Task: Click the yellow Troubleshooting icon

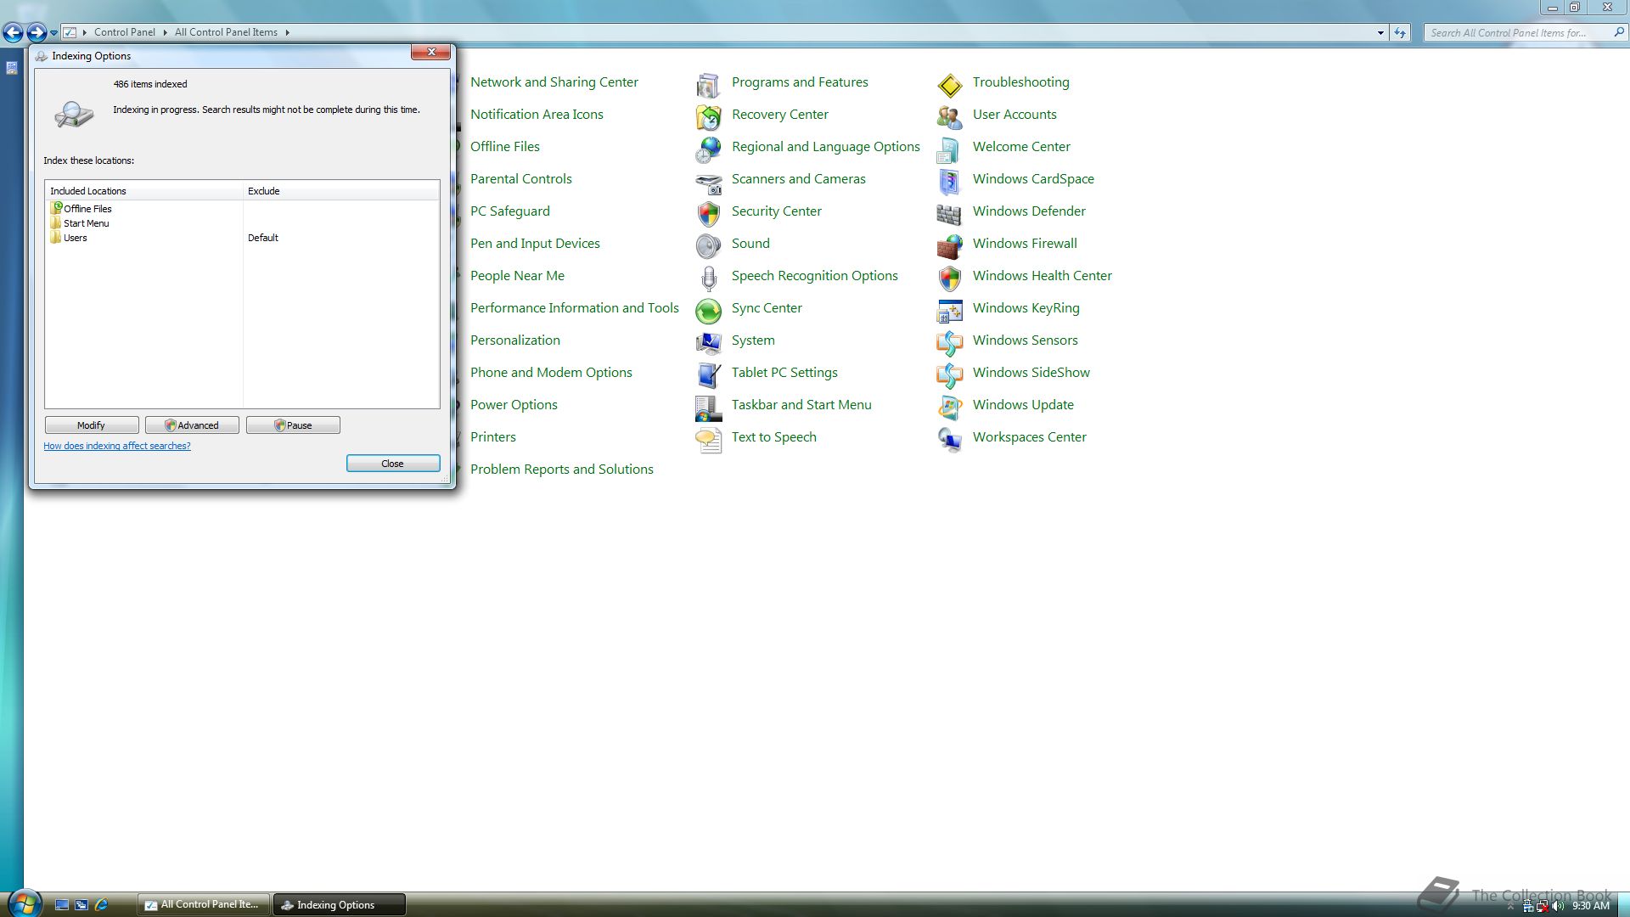Action: coord(949,85)
